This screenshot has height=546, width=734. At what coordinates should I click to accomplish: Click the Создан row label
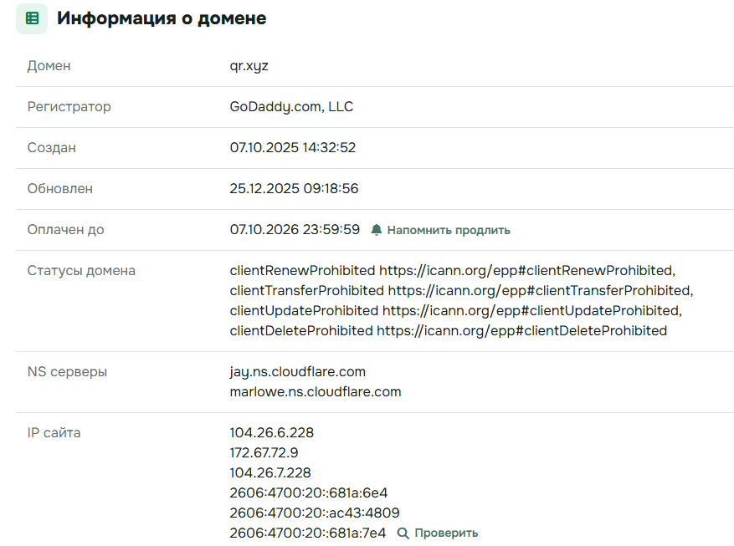pos(52,148)
